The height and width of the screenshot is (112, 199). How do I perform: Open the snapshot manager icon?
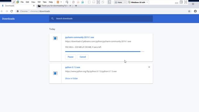tap(83, 2)
